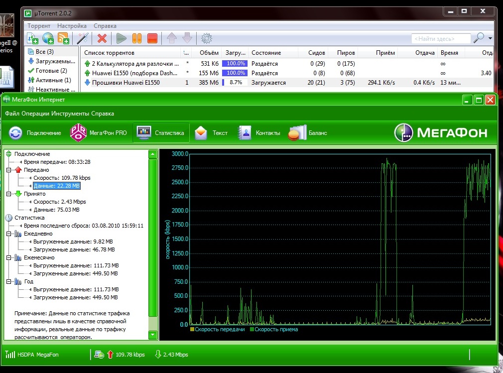Open the Торрент menu

pos(39,26)
